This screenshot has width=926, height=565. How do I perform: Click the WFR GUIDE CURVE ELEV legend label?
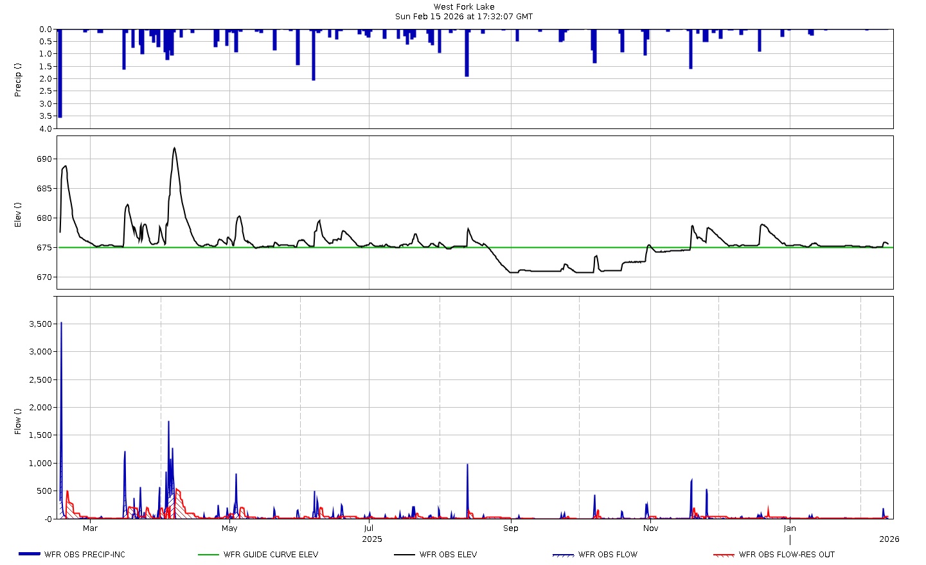click(270, 555)
